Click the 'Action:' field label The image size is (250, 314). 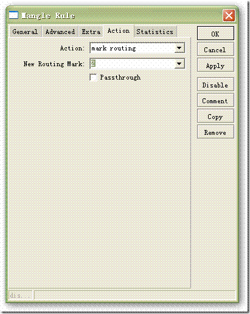[x=72, y=48]
